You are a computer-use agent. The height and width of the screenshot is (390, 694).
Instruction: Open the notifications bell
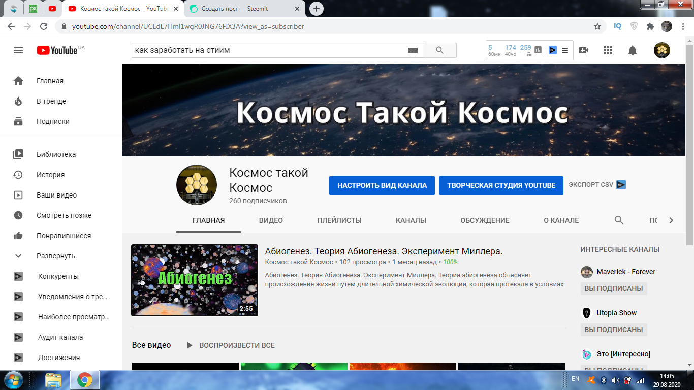pyautogui.click(x=633, y=50)
